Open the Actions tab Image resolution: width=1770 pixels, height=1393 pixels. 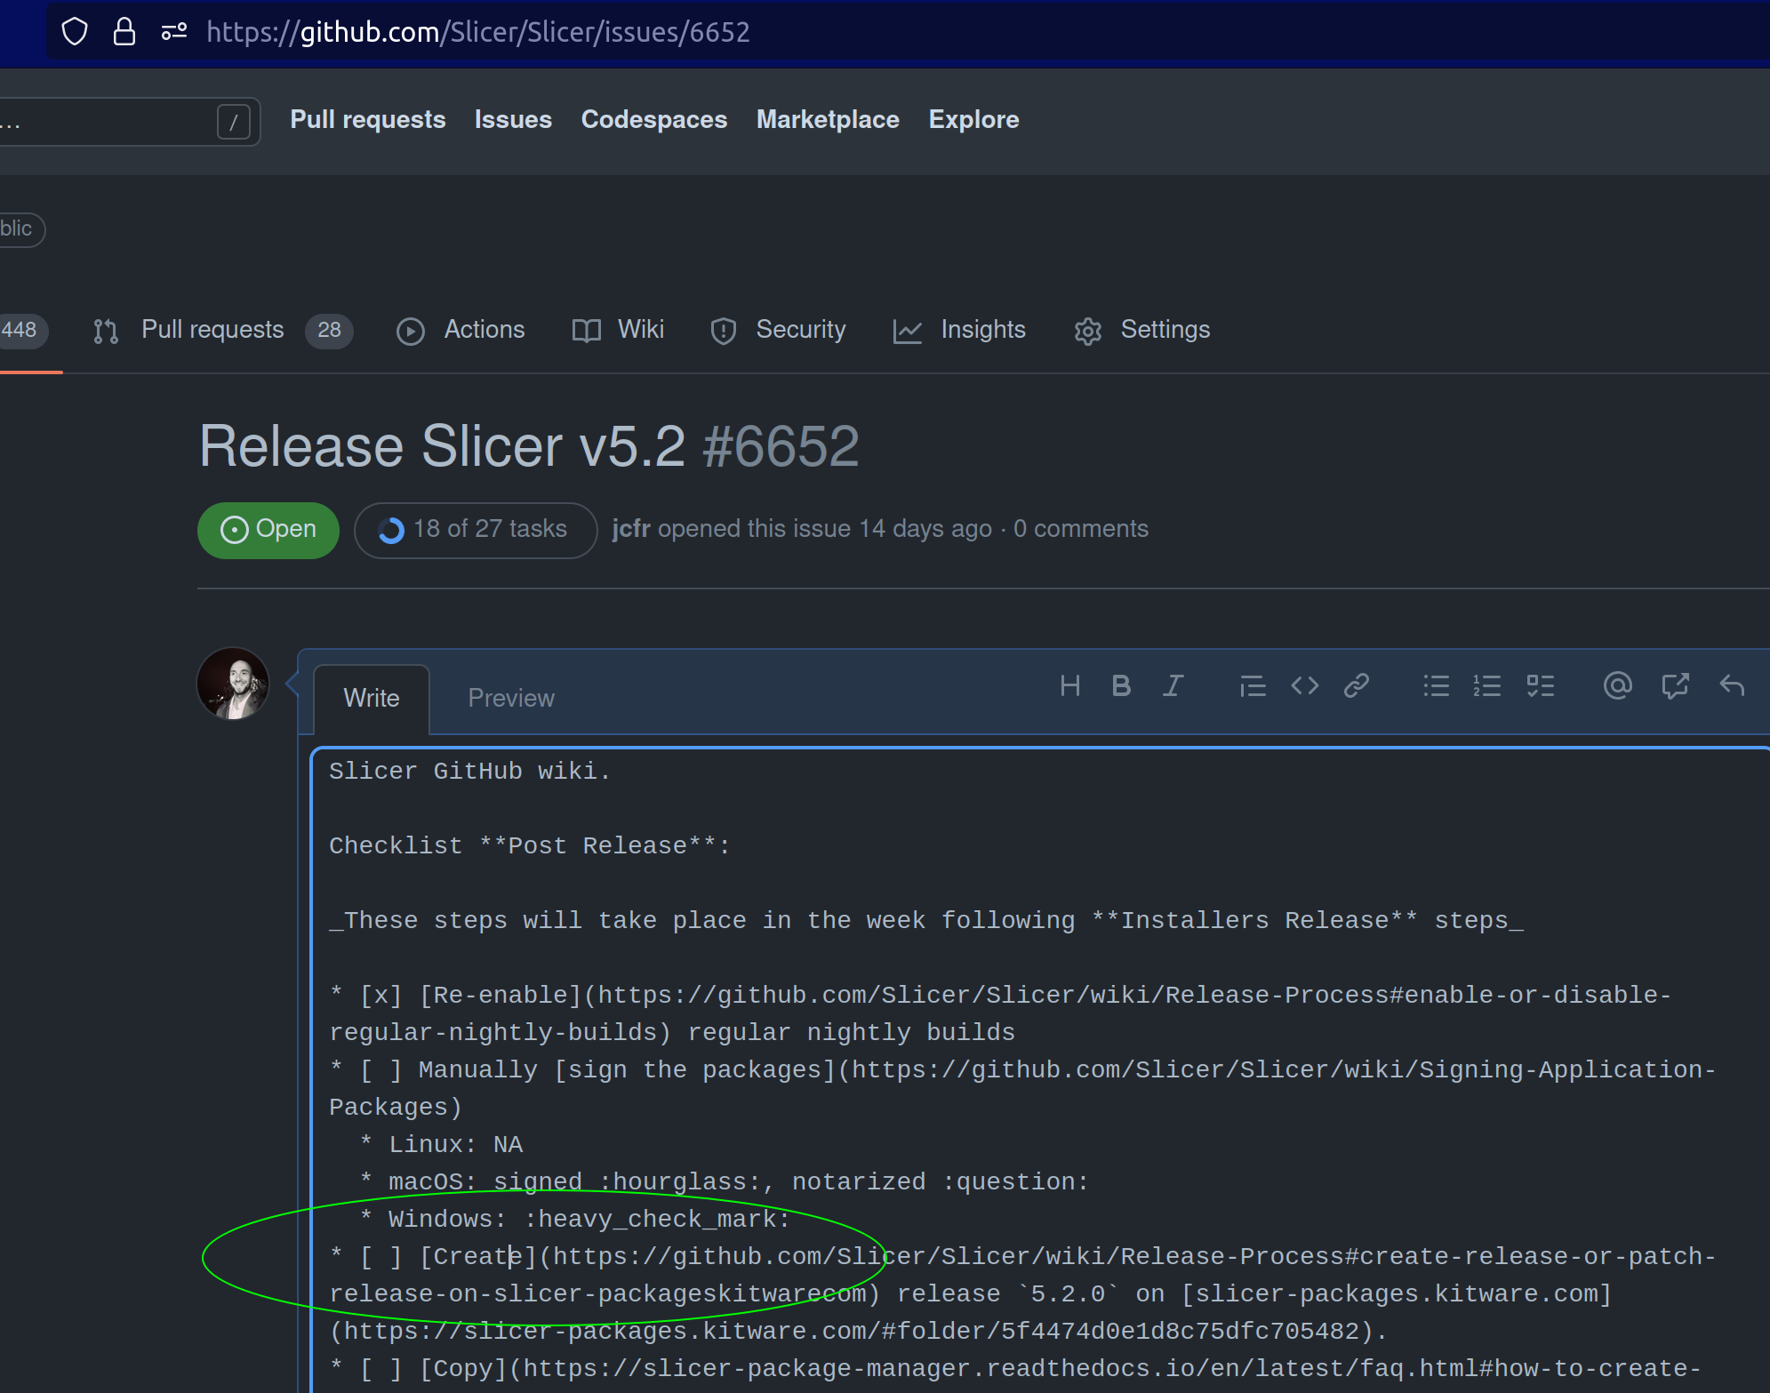[x=461, y=330]
